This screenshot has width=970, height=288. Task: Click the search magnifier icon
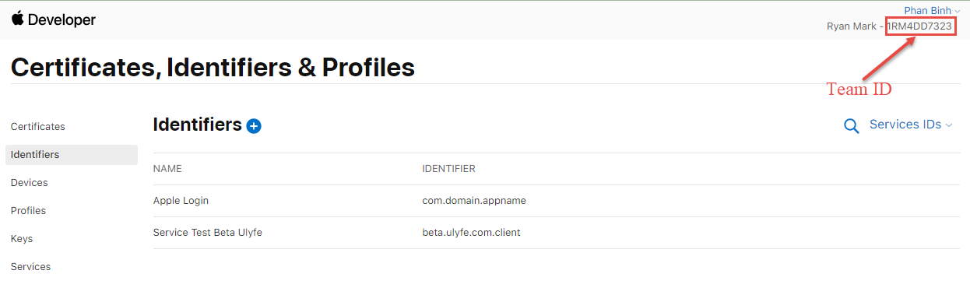coord(852,126)
